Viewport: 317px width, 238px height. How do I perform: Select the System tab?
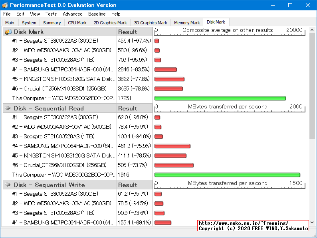29,23
